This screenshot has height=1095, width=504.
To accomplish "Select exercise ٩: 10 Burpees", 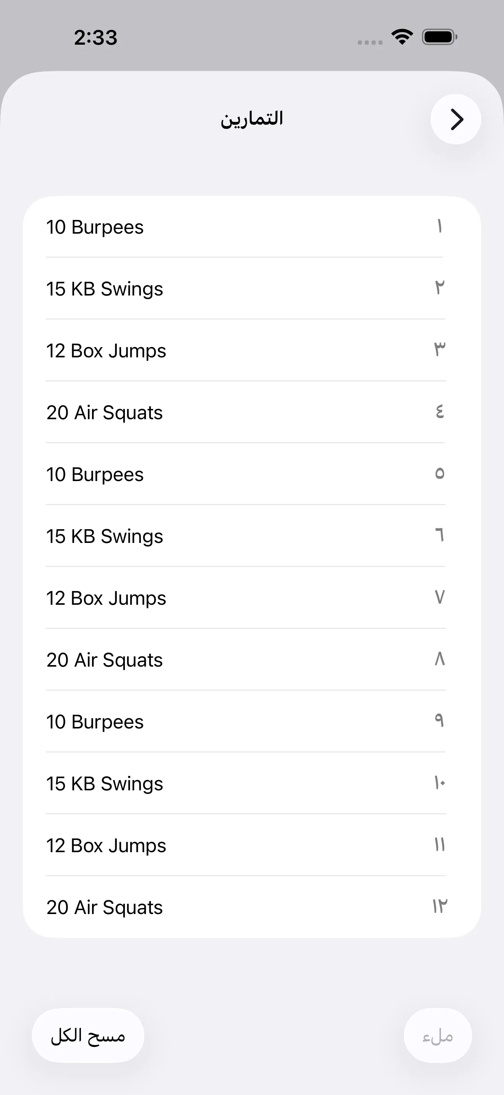I will coord(252,722).
